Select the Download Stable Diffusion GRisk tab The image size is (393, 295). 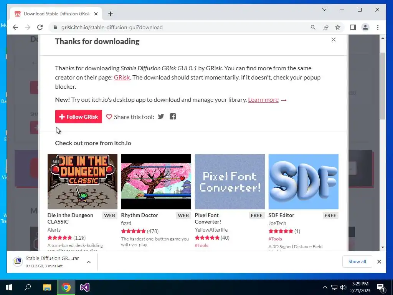tap(56, 14)
